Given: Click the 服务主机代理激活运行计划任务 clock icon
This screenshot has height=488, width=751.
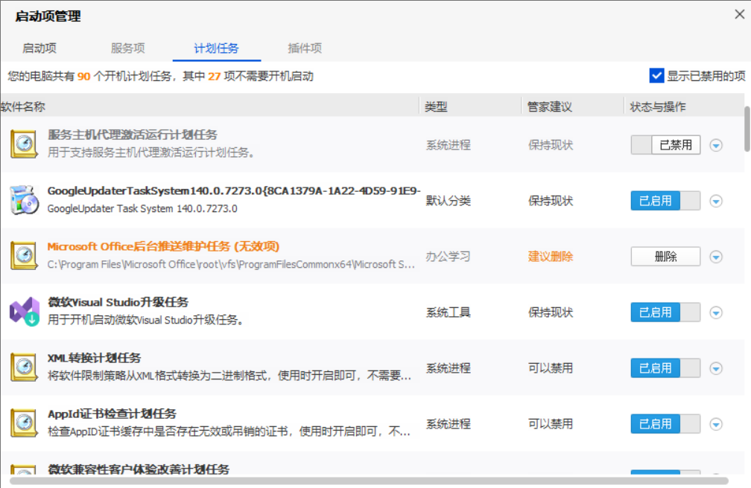Looking at the screenshot, I should click(x=24, y=144).
